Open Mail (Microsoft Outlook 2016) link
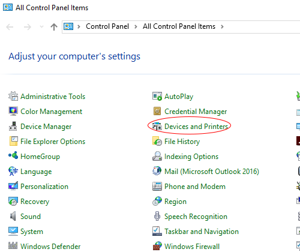This screenshot has width=300, height=252. [212, 172]
